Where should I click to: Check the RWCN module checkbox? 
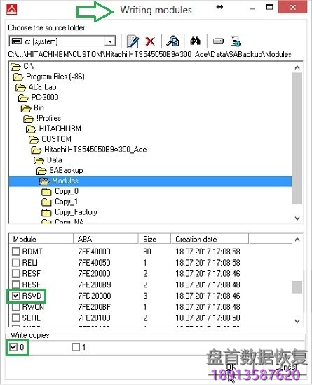click(x=16, y=307)
